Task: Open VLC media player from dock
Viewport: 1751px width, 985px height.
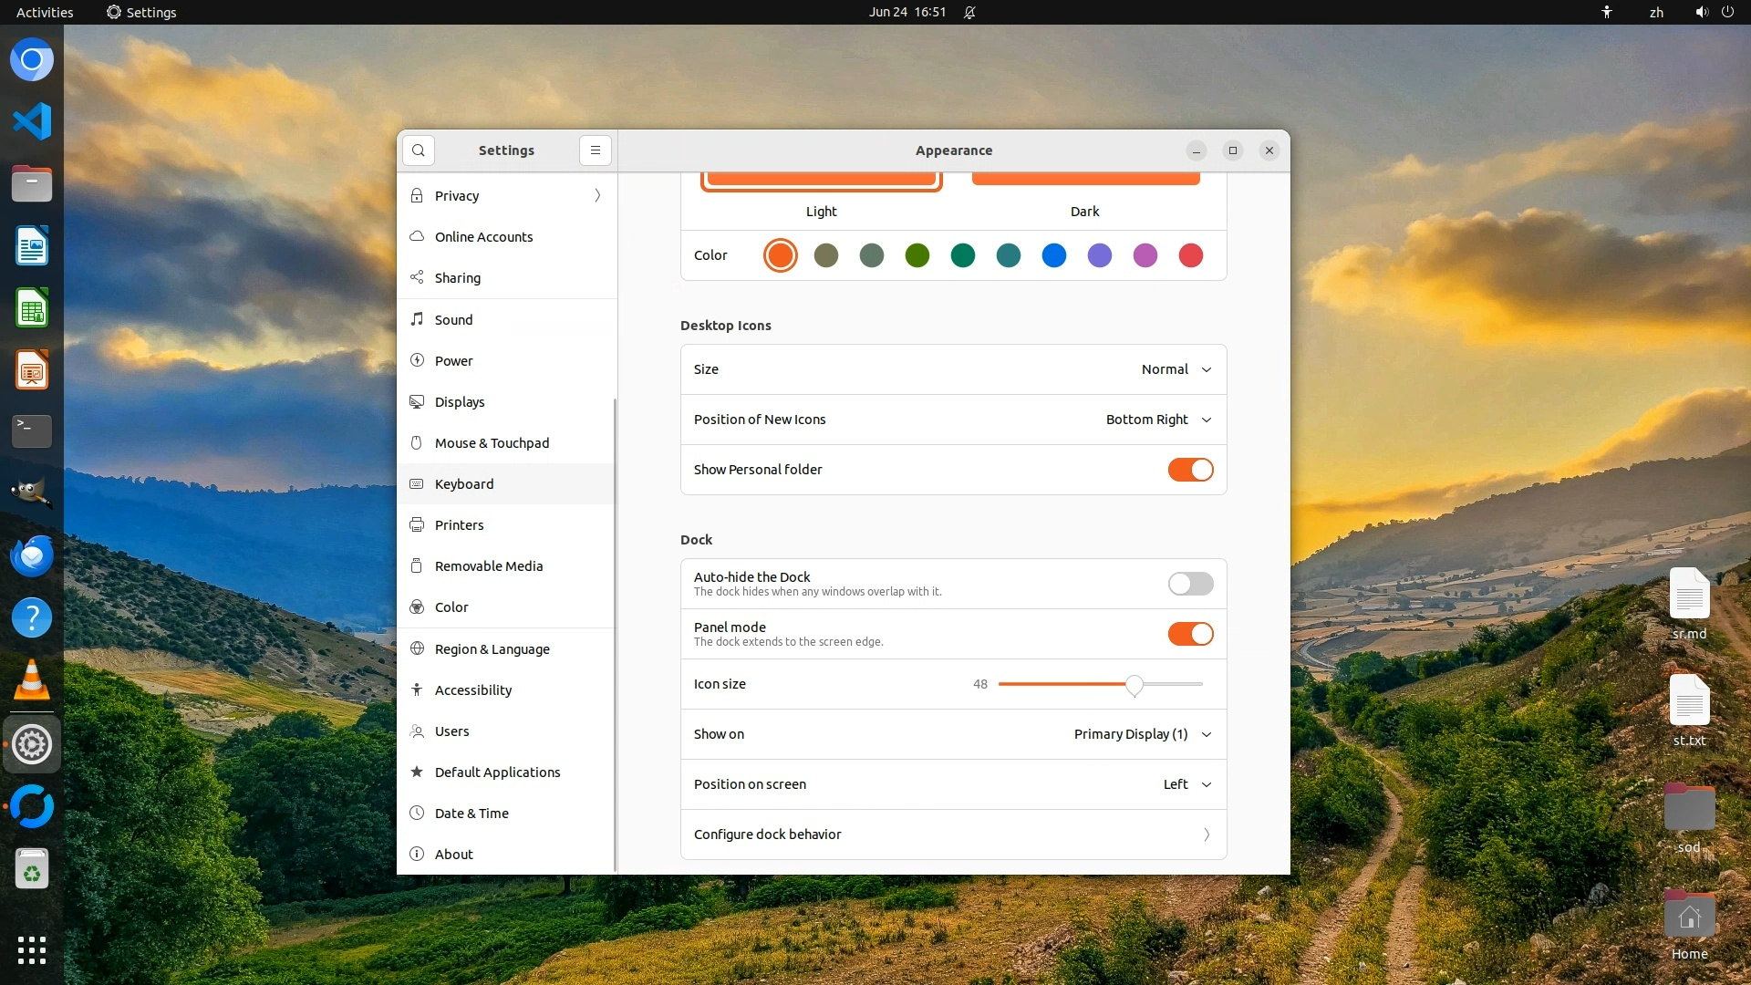Action: click(x=32, y=679)
